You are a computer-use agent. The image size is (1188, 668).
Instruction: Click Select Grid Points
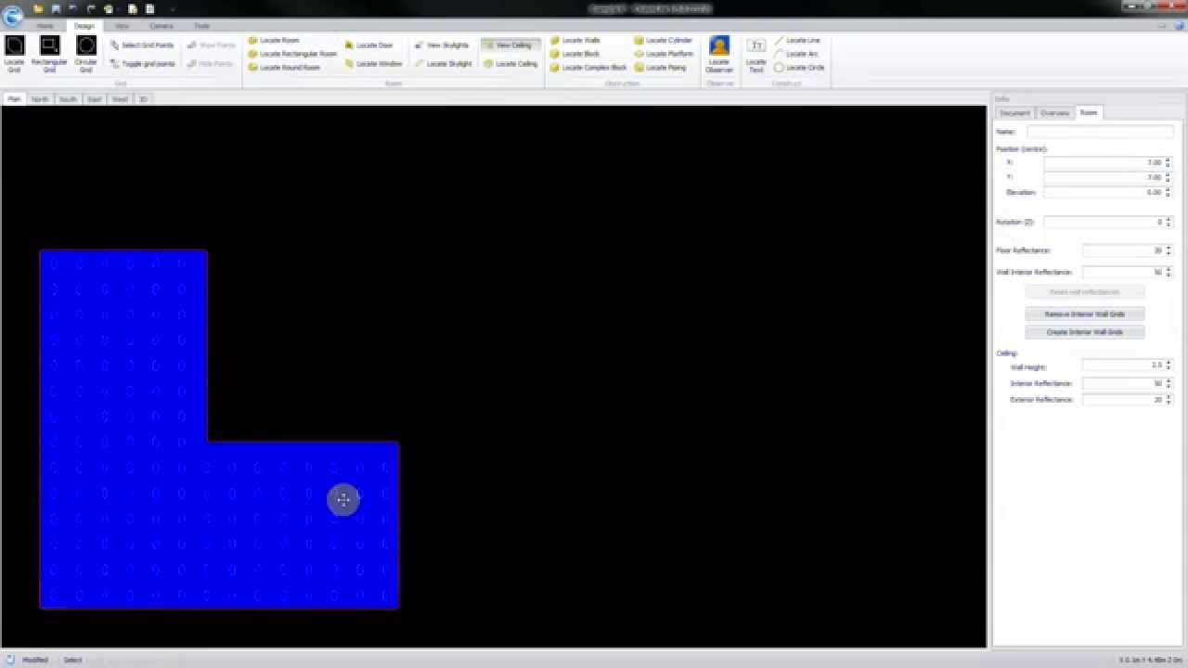tap(141, 45)
